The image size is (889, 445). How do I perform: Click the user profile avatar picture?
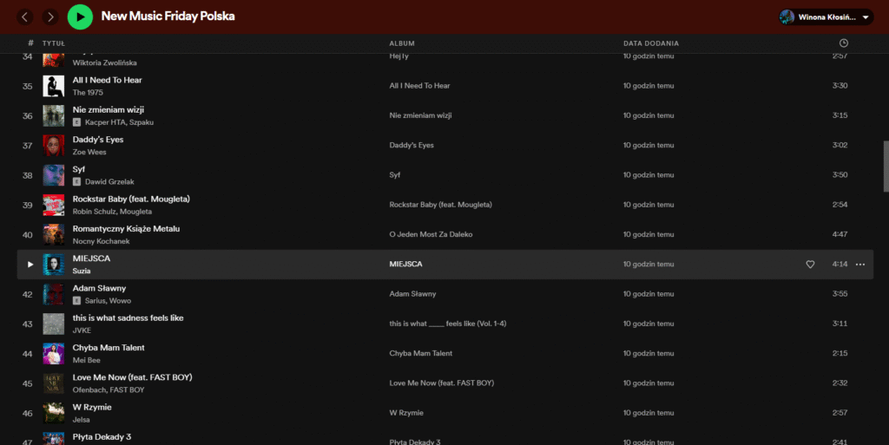[x=787, y=17]
